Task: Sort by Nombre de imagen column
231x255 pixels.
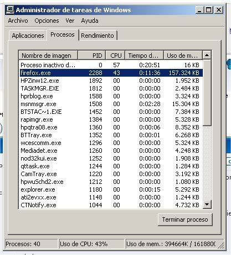Action: point(48,56)
